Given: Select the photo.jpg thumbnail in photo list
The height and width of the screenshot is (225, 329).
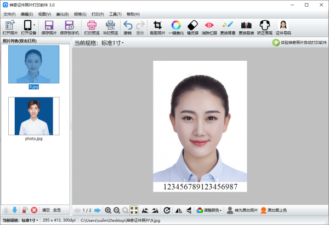Looking at the screenshot, I should coord(33,117).
